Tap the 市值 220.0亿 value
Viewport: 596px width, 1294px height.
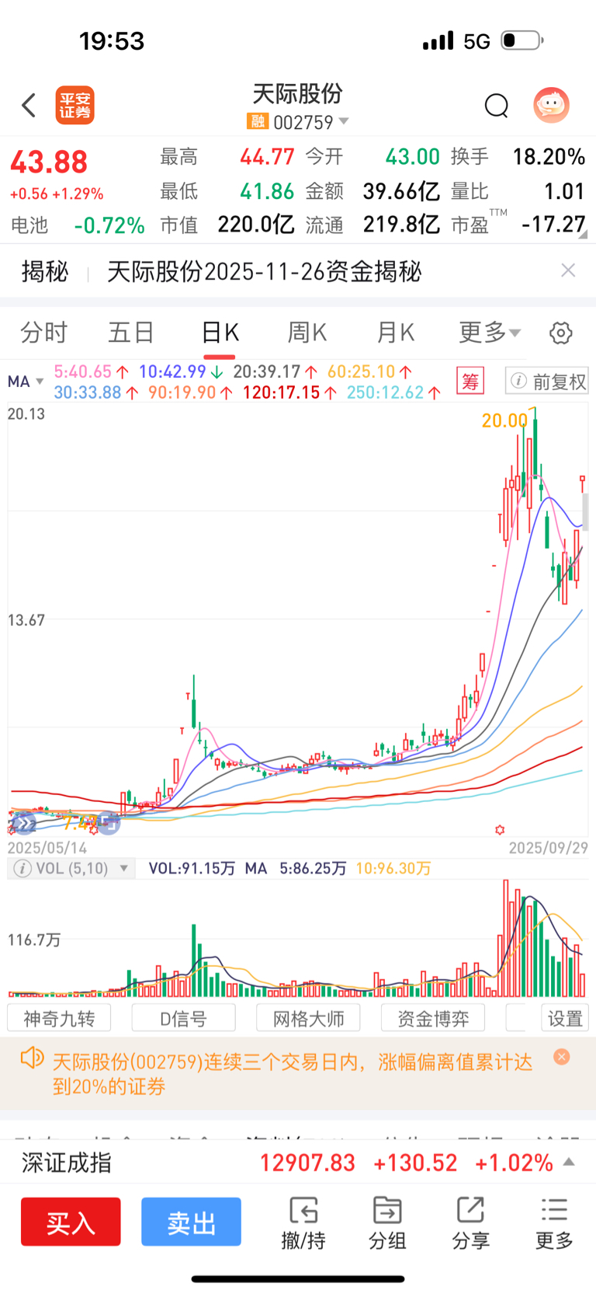tap(227, 225)
